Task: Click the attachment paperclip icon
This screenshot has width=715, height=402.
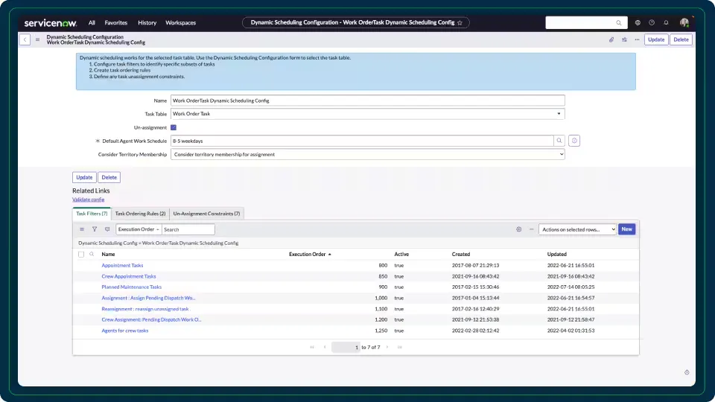Action: 611,39
